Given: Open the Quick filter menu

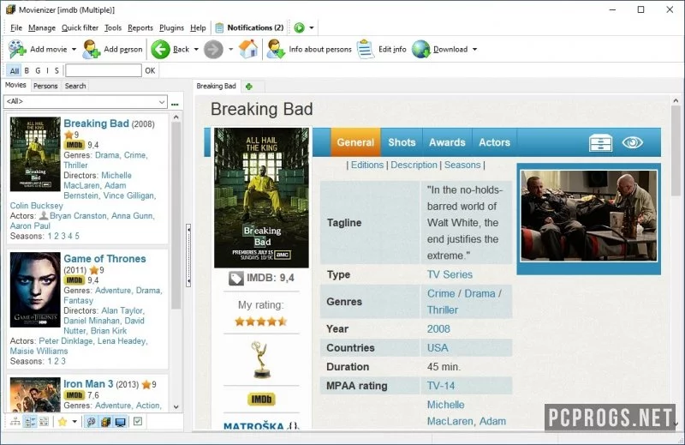Looking at the screenshot, I should click(80, 27).
